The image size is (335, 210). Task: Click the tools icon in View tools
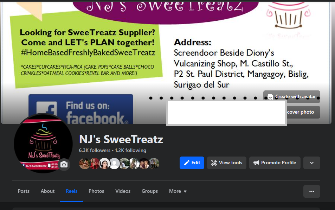pos(214,163)
